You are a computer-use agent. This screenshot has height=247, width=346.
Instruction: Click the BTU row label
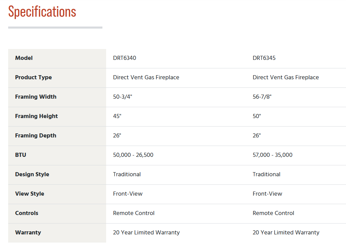click(20, 155)
